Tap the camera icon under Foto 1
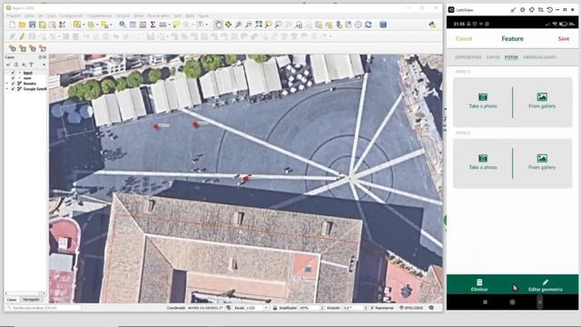 483,97
